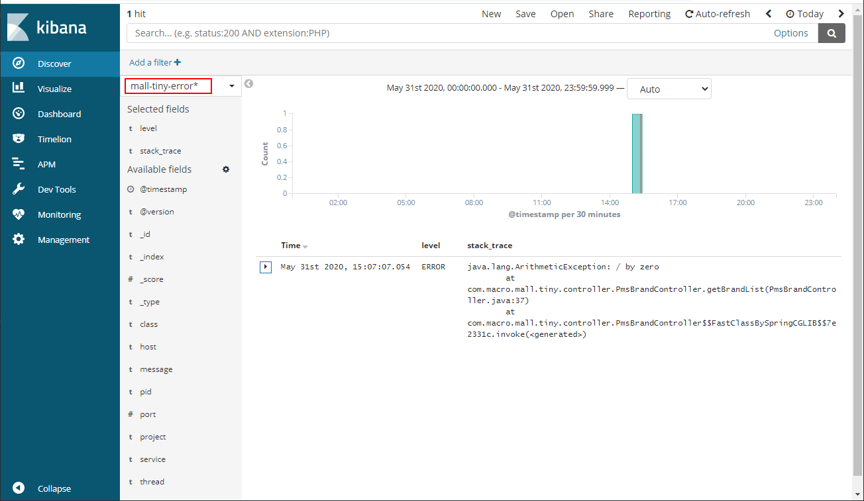864x501 pixels.
Task: Go to Dashboard in the sidebar
Action: (59, 114)
